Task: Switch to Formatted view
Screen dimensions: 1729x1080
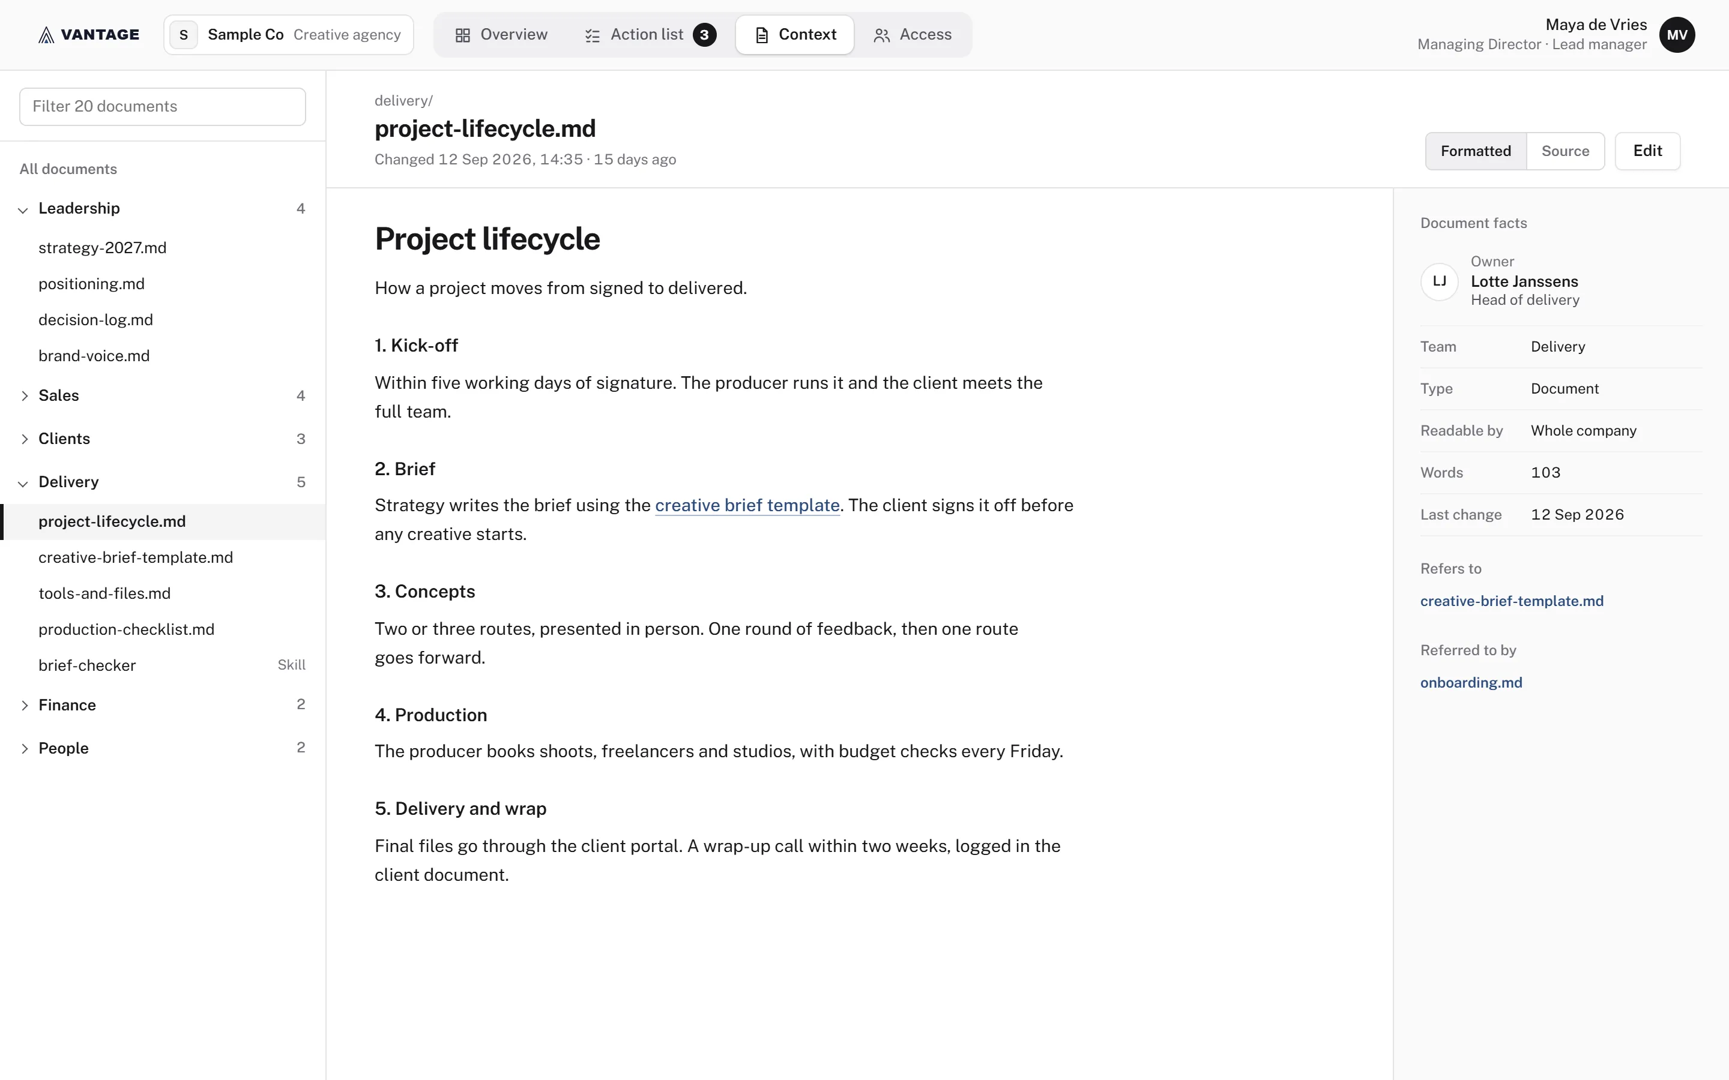Action: [1476, 151]
